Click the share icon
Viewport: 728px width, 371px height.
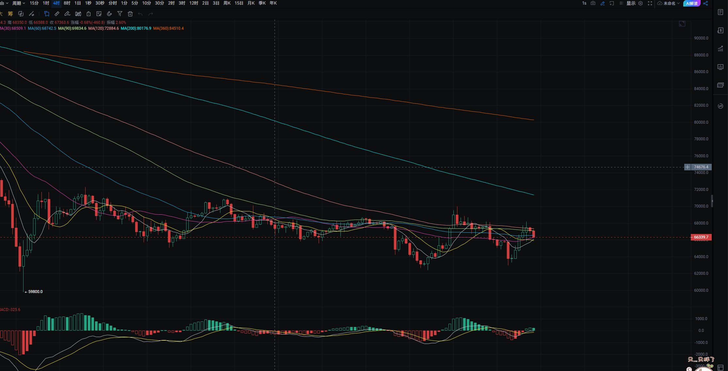coord(705,3)
